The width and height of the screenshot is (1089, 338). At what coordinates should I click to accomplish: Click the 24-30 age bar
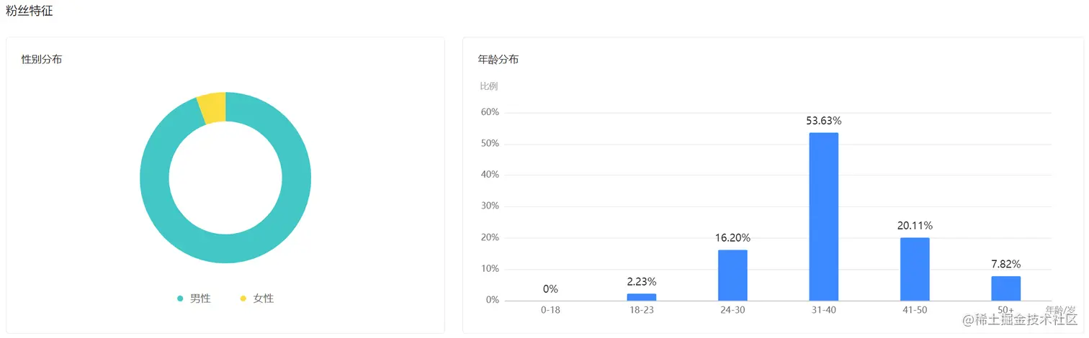[x=732, y=275]
